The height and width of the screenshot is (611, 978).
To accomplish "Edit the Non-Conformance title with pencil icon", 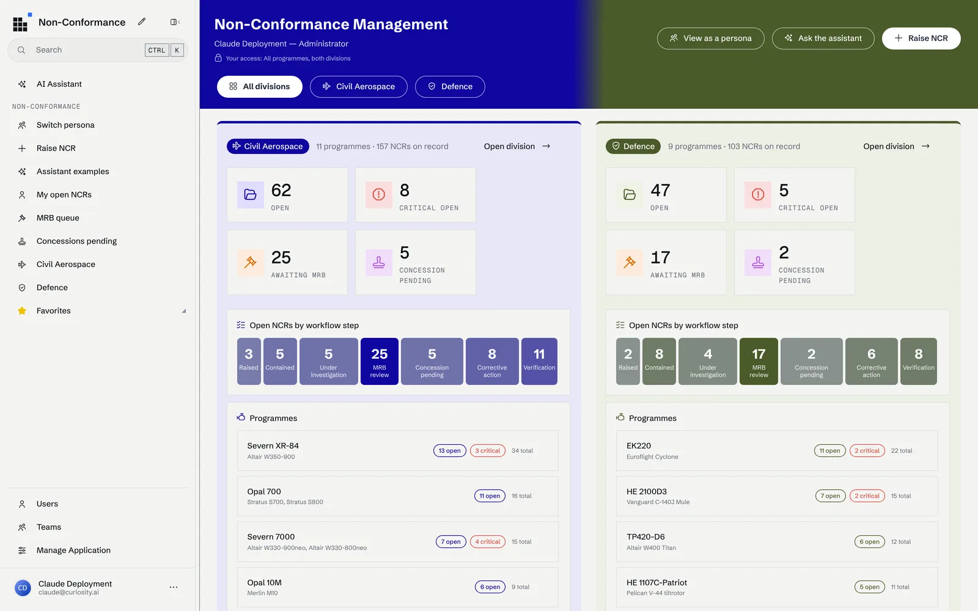I will coord(142,22).
